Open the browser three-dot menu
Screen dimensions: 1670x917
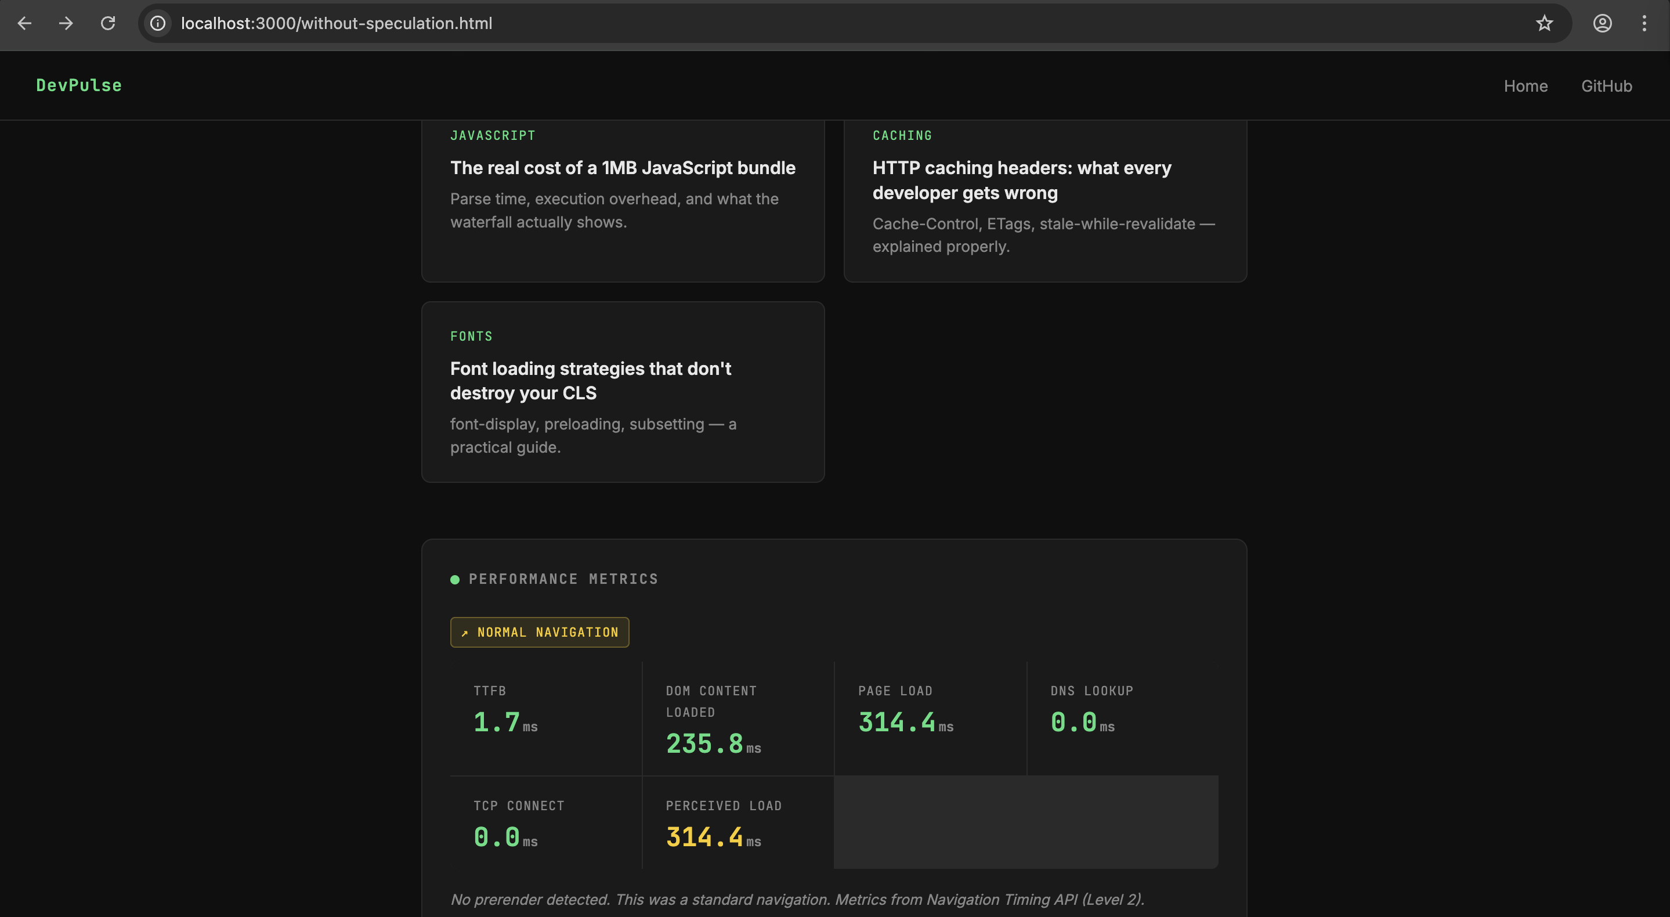pos(1644,23)
